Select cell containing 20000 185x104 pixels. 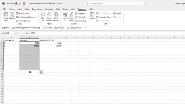coord(29,46)
